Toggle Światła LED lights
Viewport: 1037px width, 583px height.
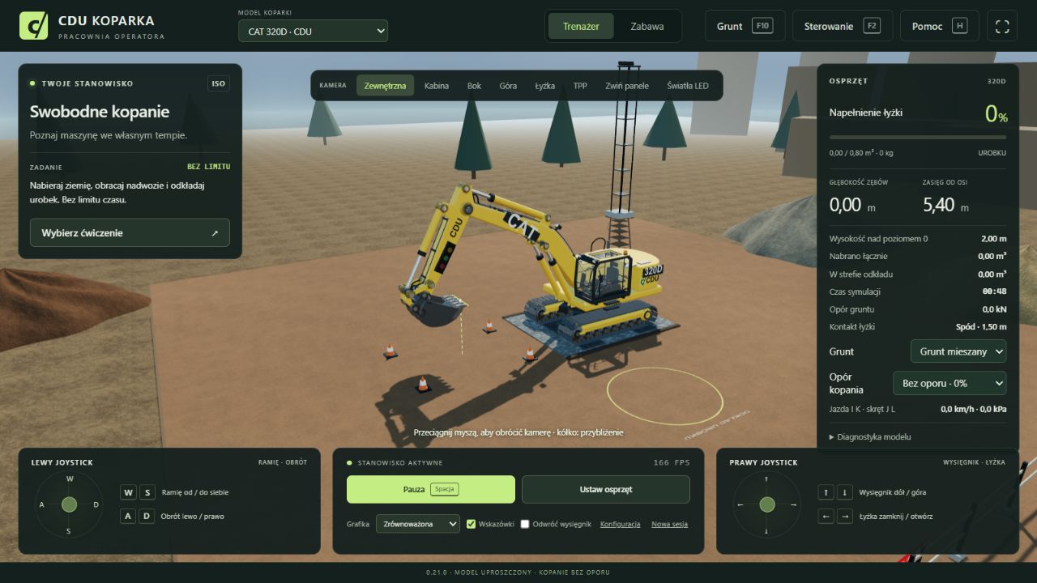pyautogui.click(x=688, y=86)
